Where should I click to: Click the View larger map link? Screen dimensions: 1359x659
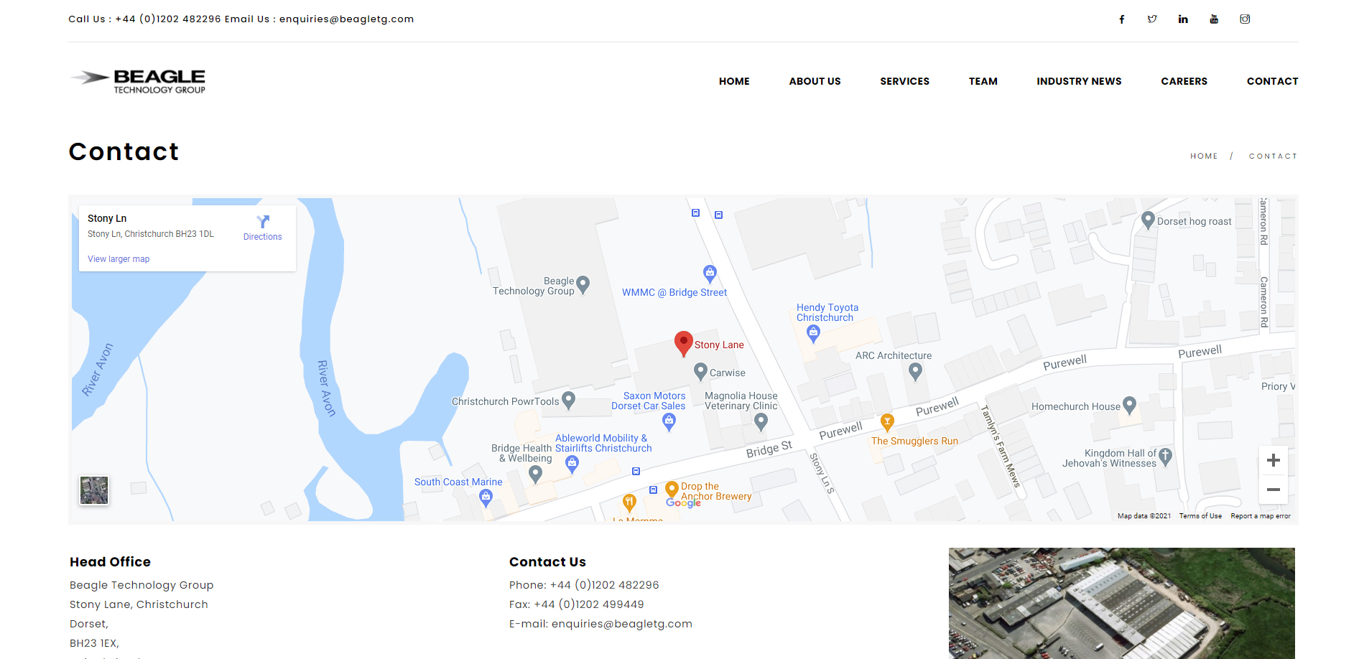tap(119, 259)
